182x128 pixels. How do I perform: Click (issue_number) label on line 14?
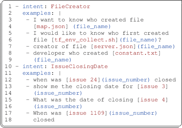[58, 93]
